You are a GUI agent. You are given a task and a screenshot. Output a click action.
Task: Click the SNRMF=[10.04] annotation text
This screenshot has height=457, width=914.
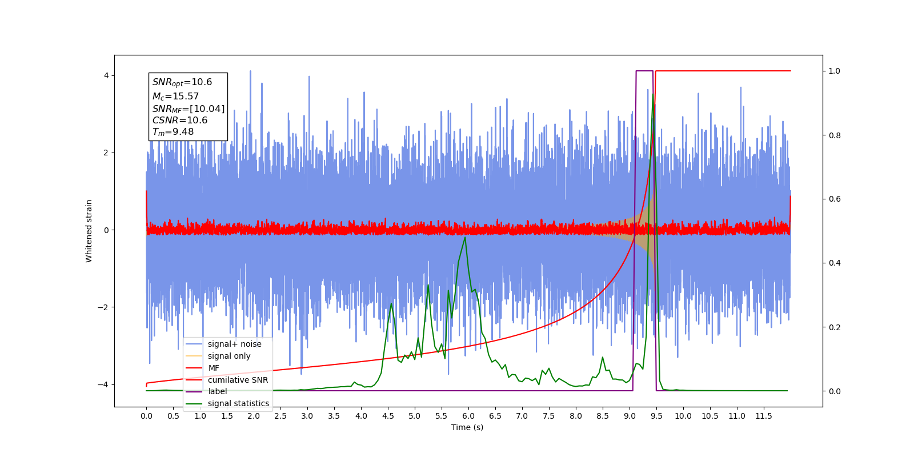189,109
